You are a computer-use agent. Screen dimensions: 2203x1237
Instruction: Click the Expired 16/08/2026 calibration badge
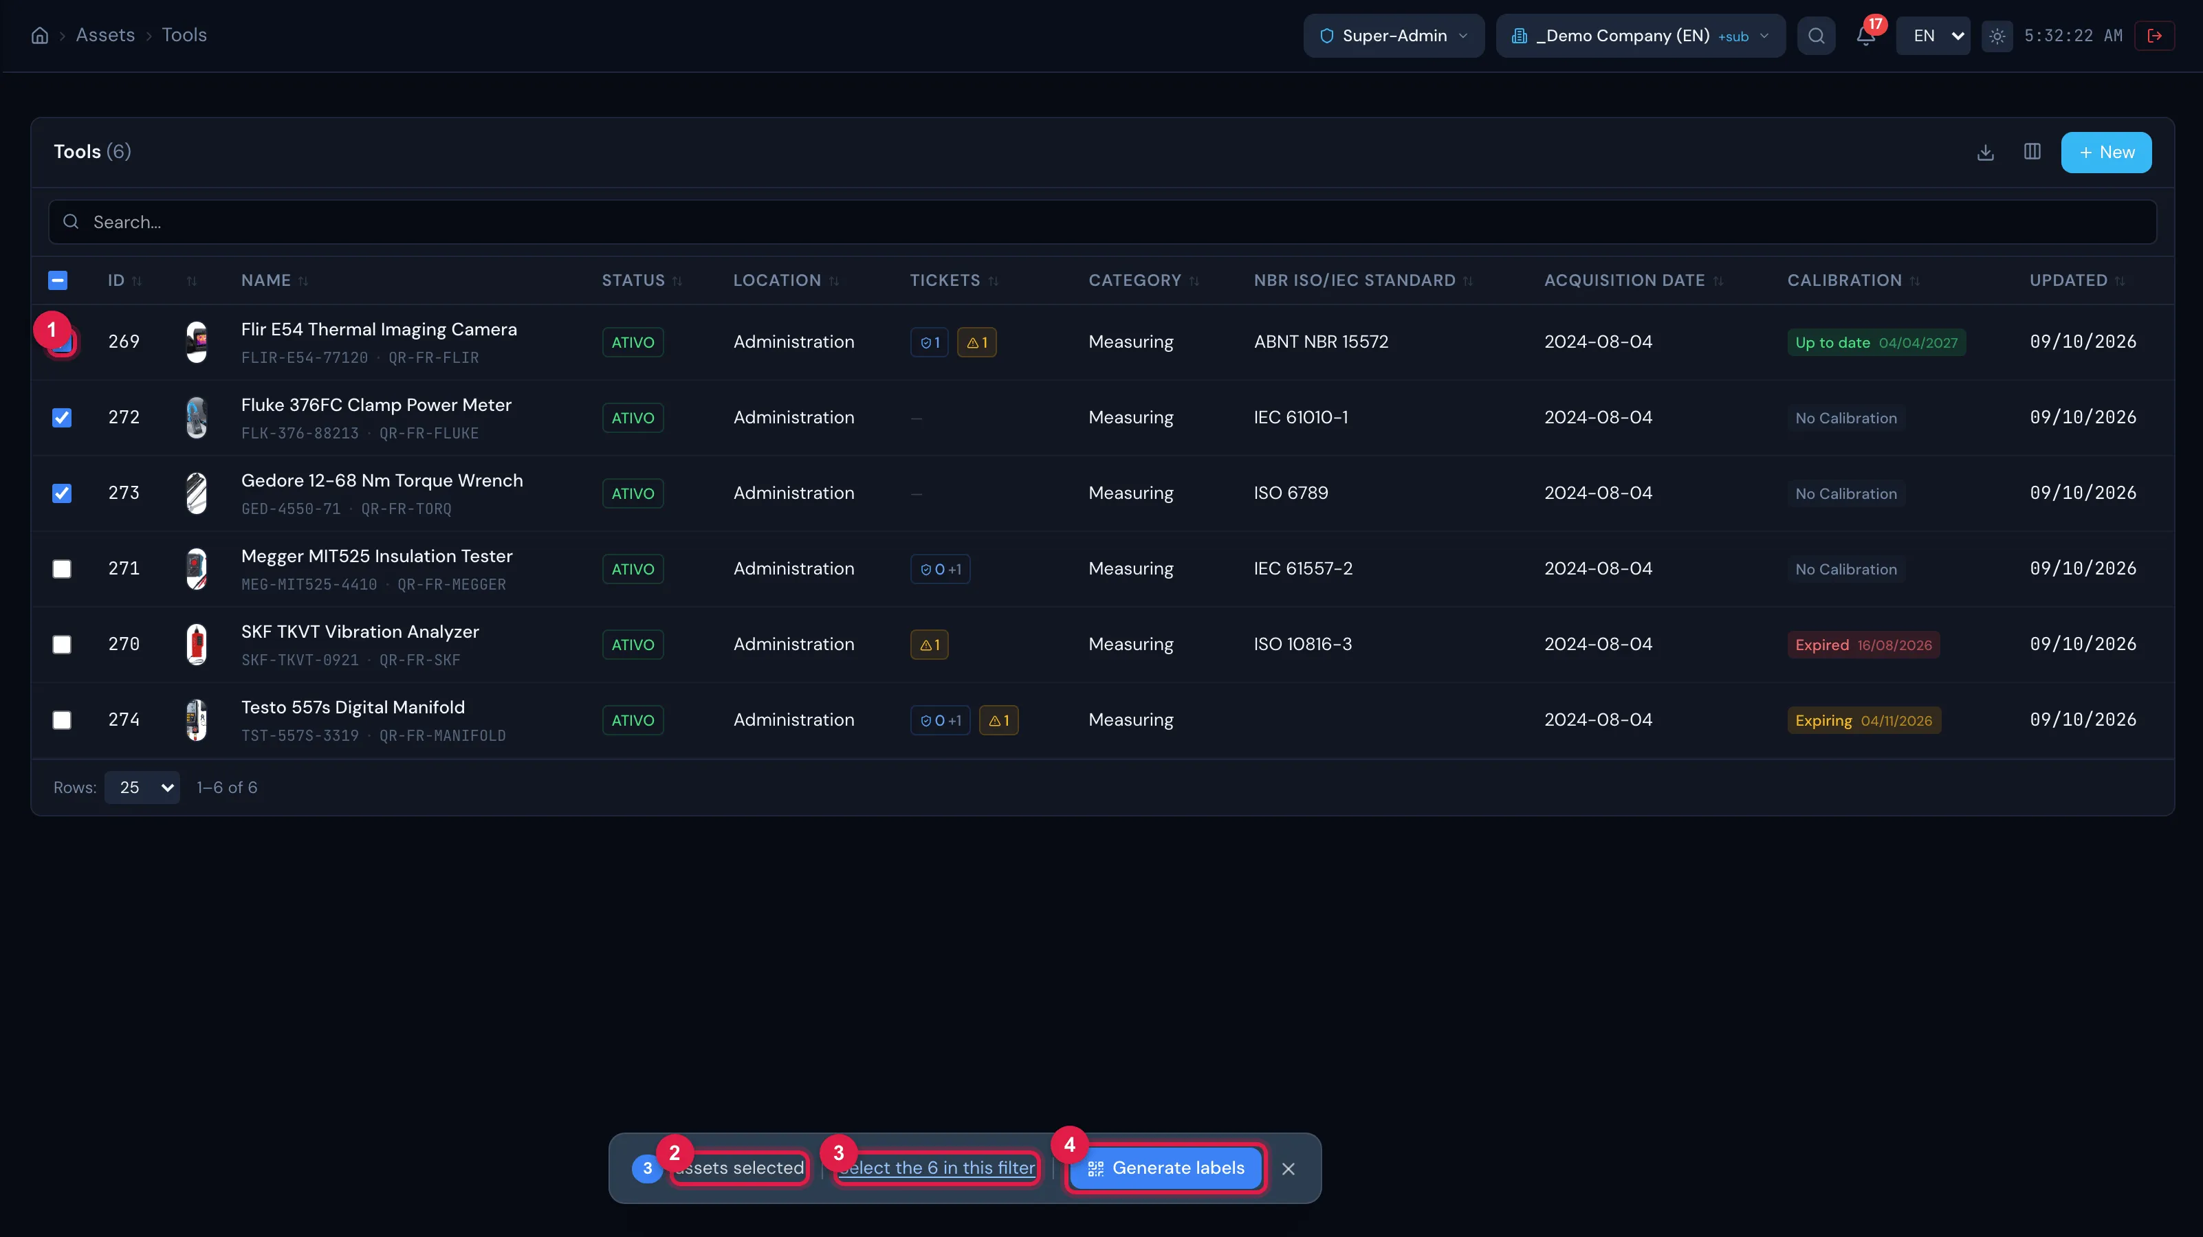(x=1863, y=645)
